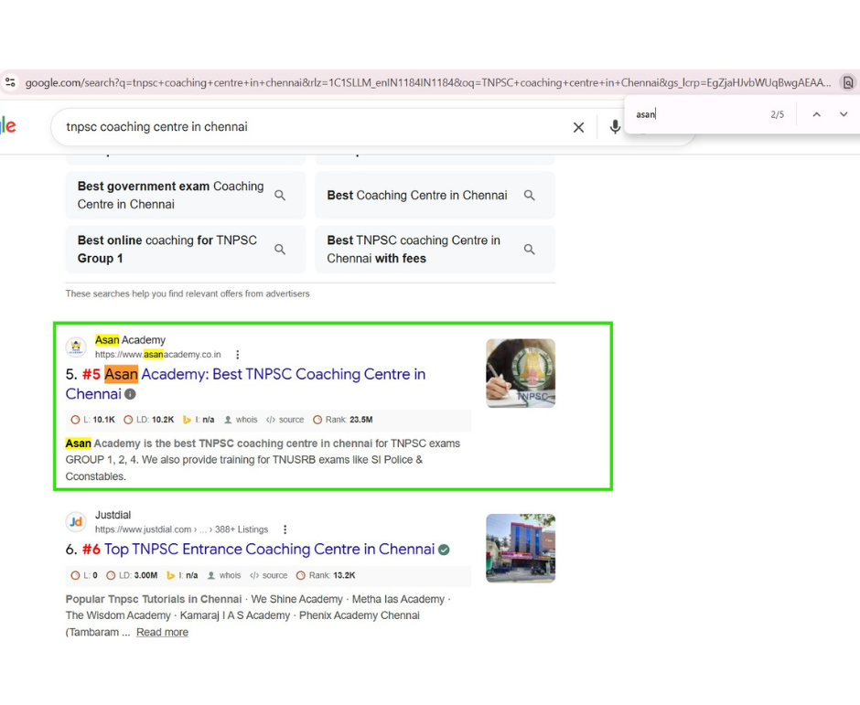The width and height of the screenshot is (860, 705).
Task: Open 'Best Coaching Centre in Chennai' suggestion
Action: [x=435, y=195]
